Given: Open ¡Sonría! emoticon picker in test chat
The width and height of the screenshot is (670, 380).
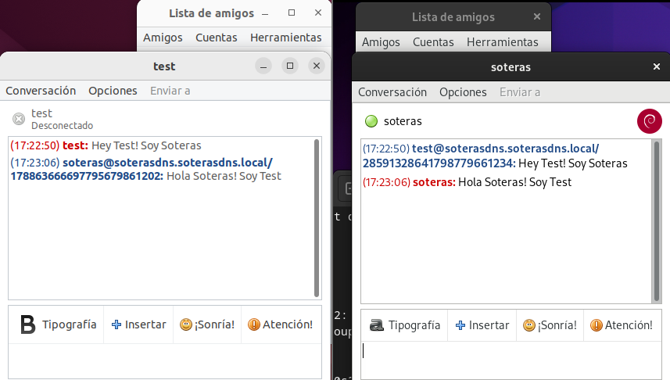Looking at the screenshot, I should coord(207,324).
